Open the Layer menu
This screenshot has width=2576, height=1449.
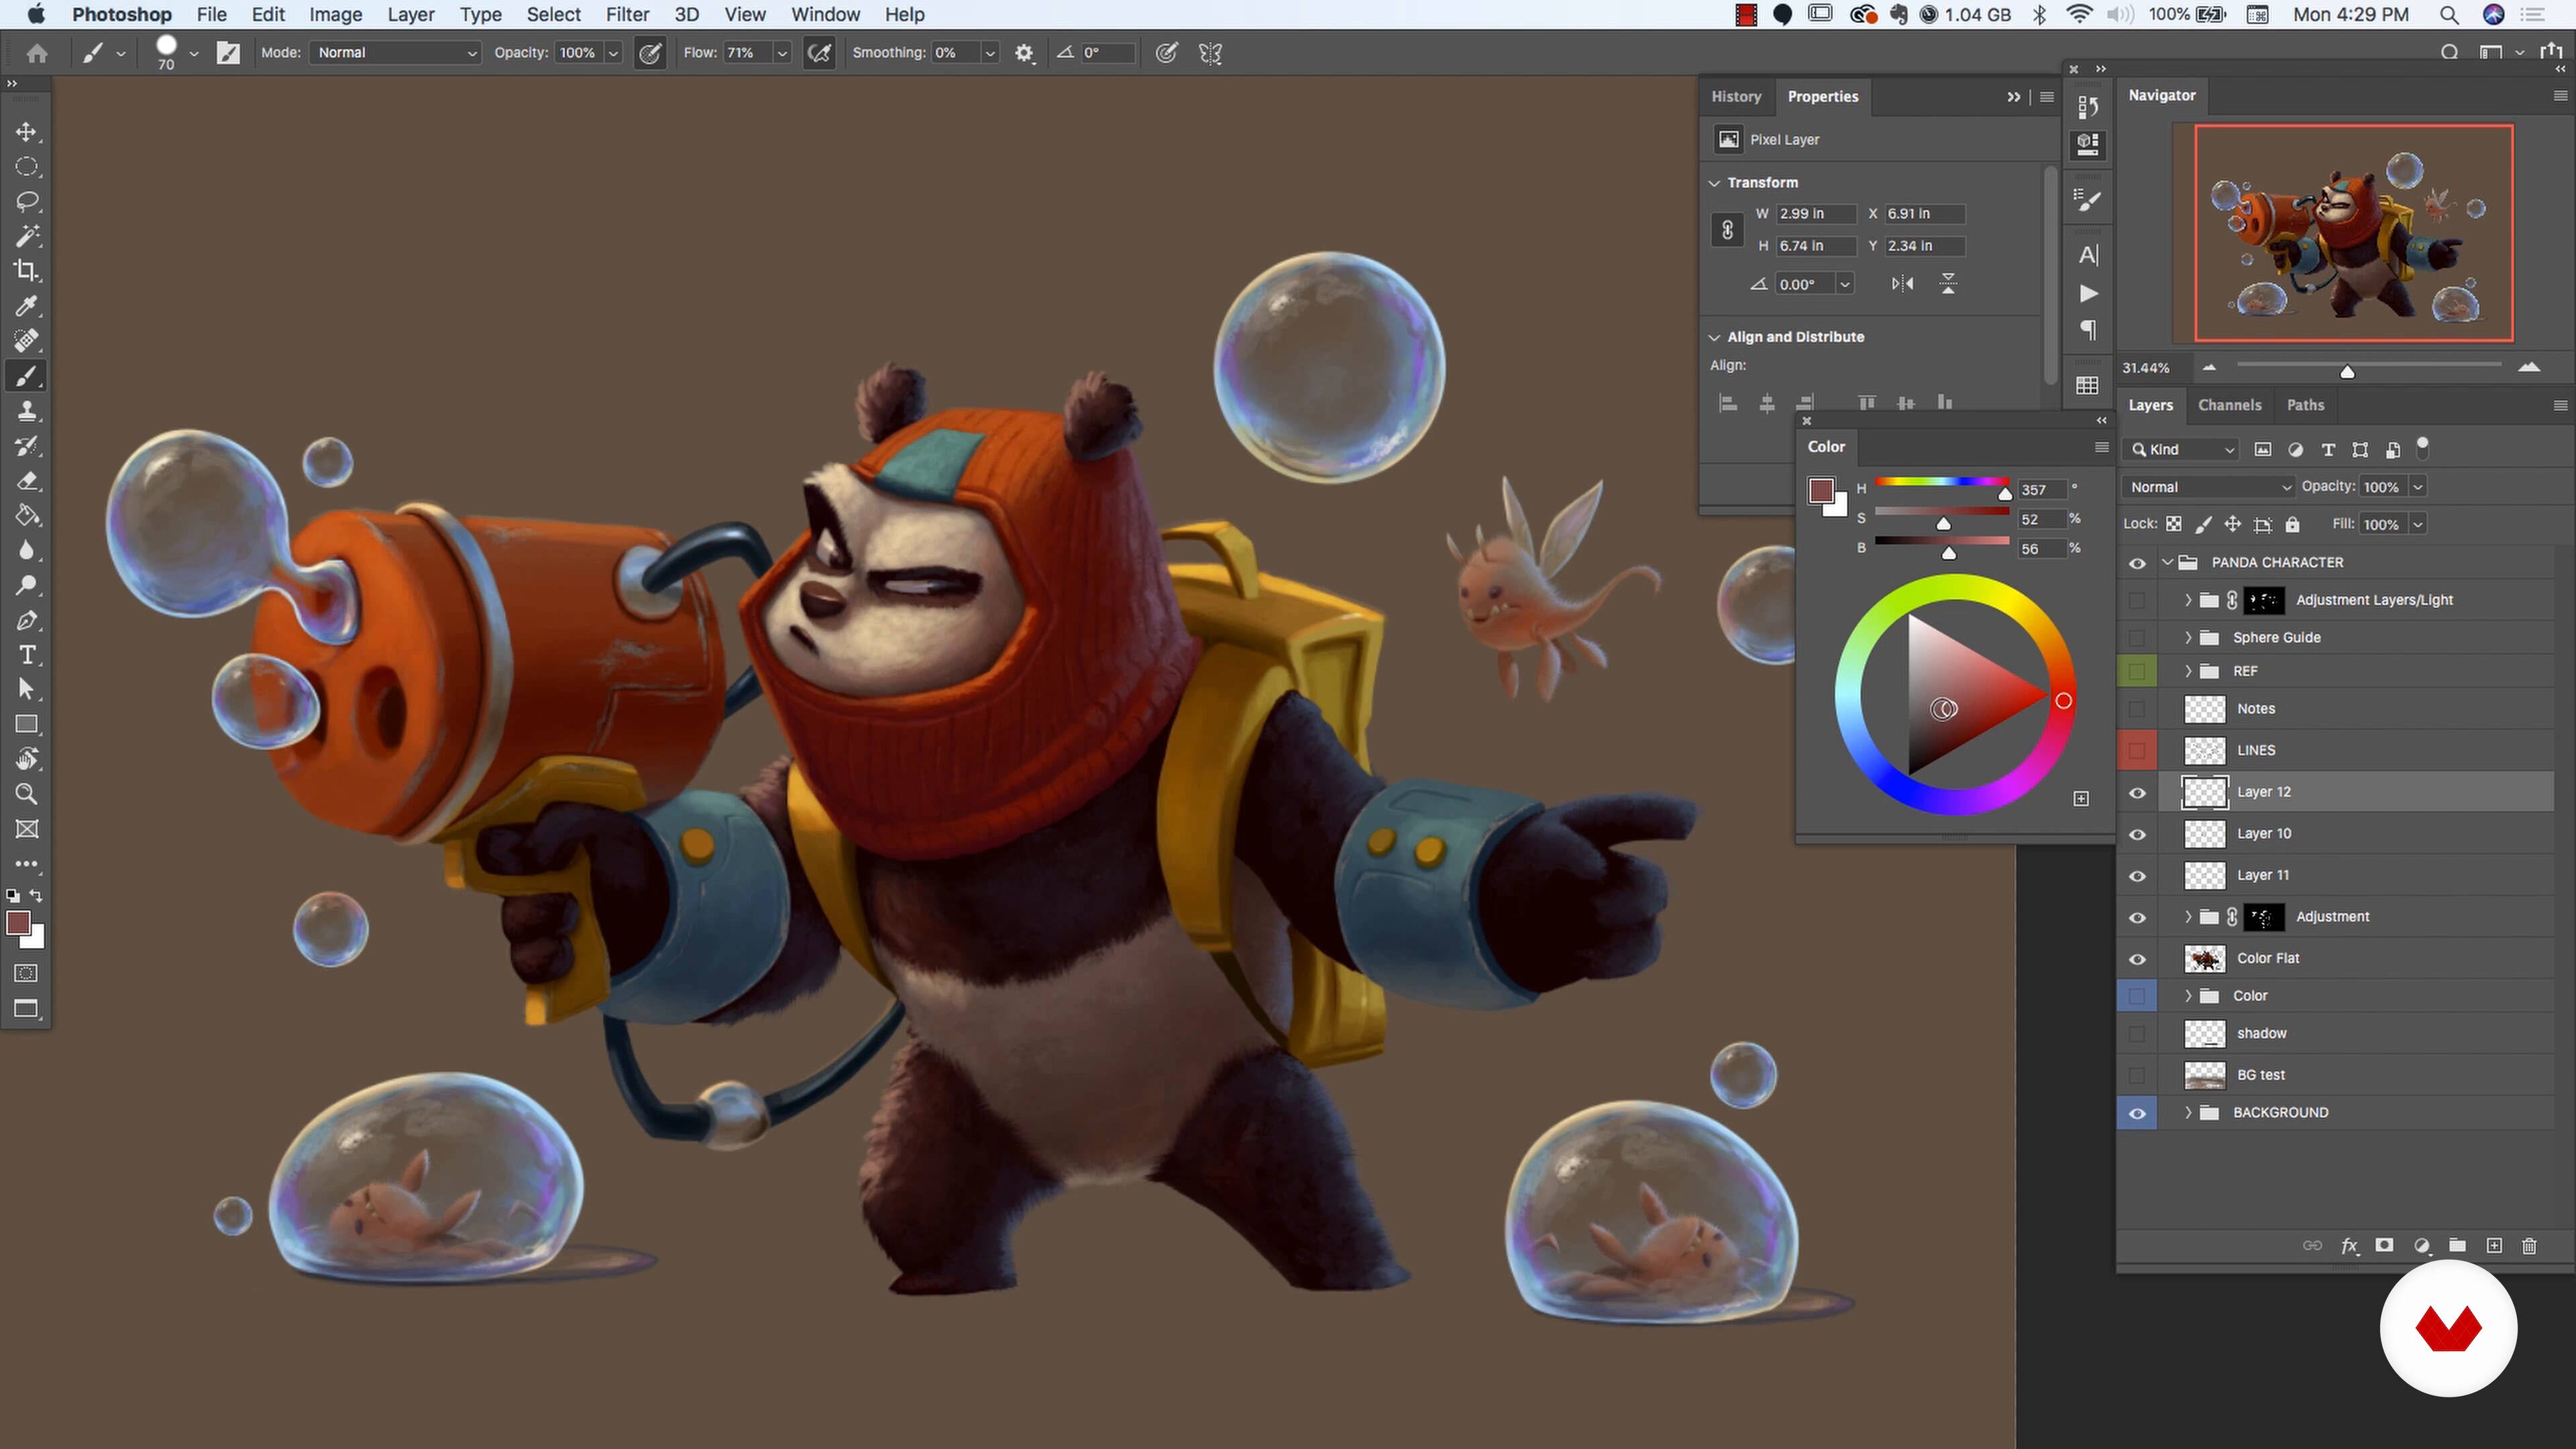[410, 14]
